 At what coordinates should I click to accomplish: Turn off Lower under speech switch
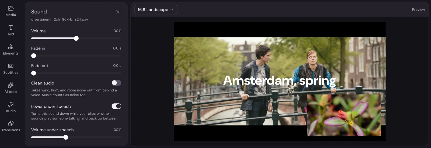click(116, 106)
